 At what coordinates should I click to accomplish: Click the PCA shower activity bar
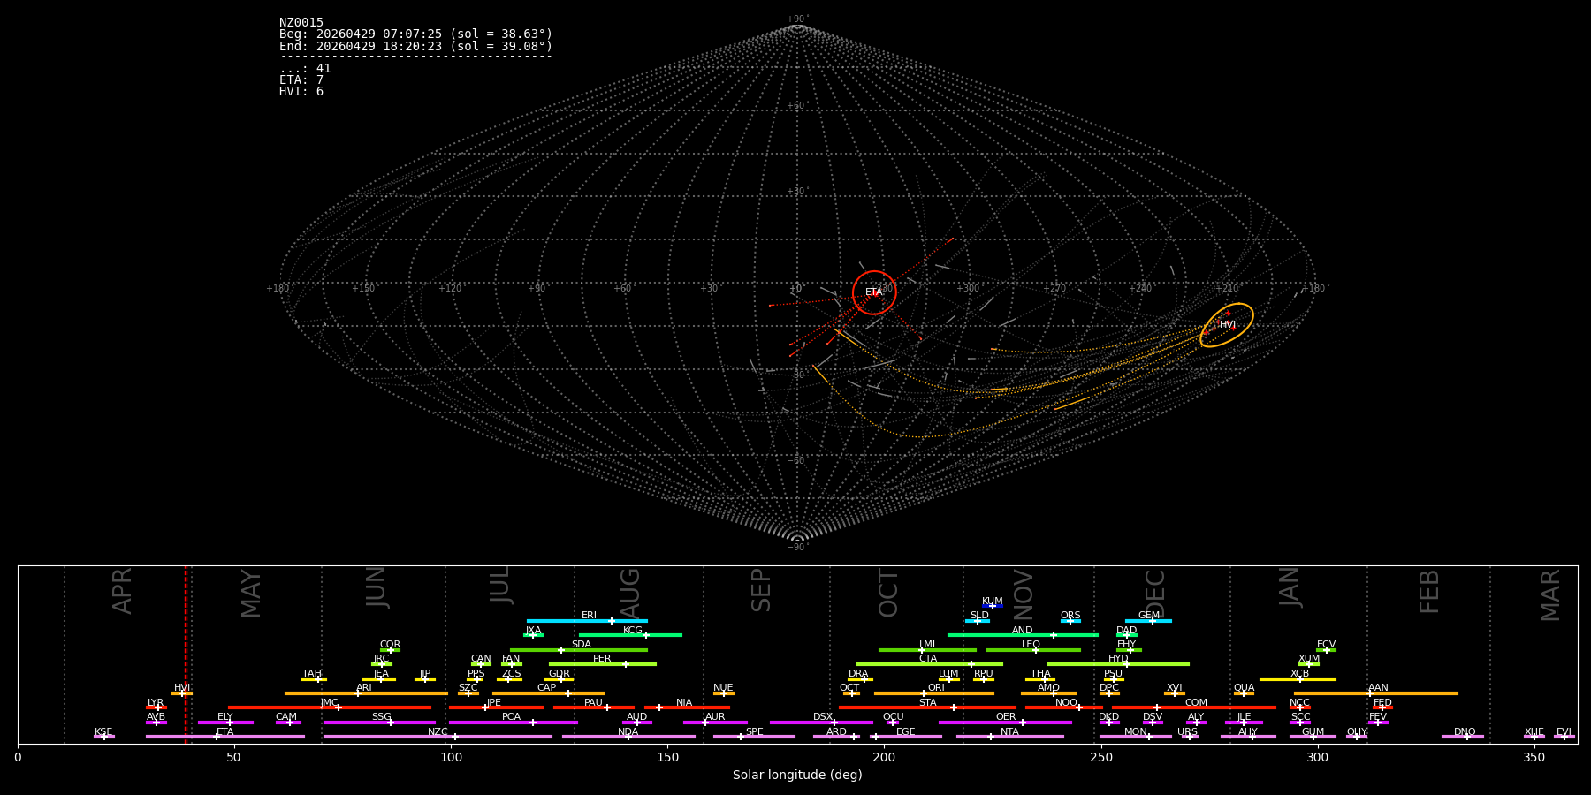[514, 723]
